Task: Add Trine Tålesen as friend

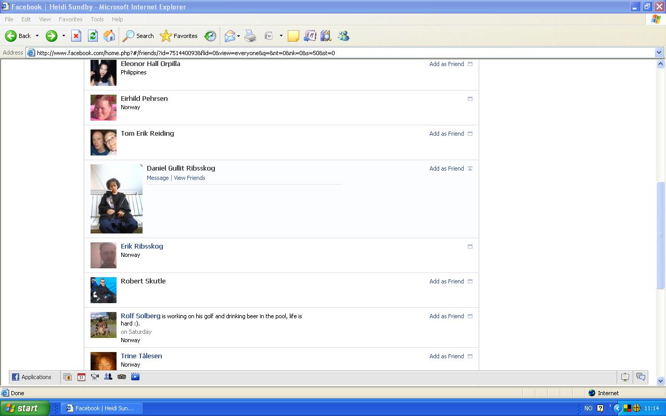Action: [x=446, y=356]
